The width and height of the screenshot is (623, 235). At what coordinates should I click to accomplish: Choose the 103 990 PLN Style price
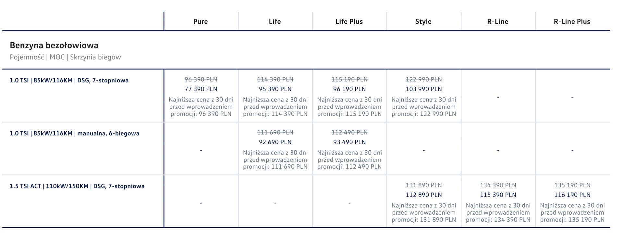(424, 89)
